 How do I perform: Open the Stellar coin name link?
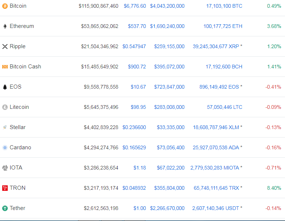(18, 127)
